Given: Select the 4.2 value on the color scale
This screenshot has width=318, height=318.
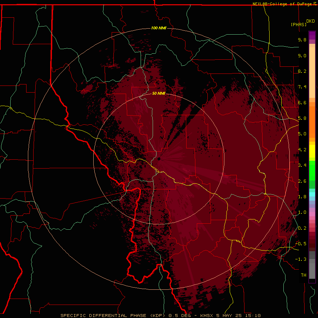Looking at the screenshot, I should coord(302,150).
